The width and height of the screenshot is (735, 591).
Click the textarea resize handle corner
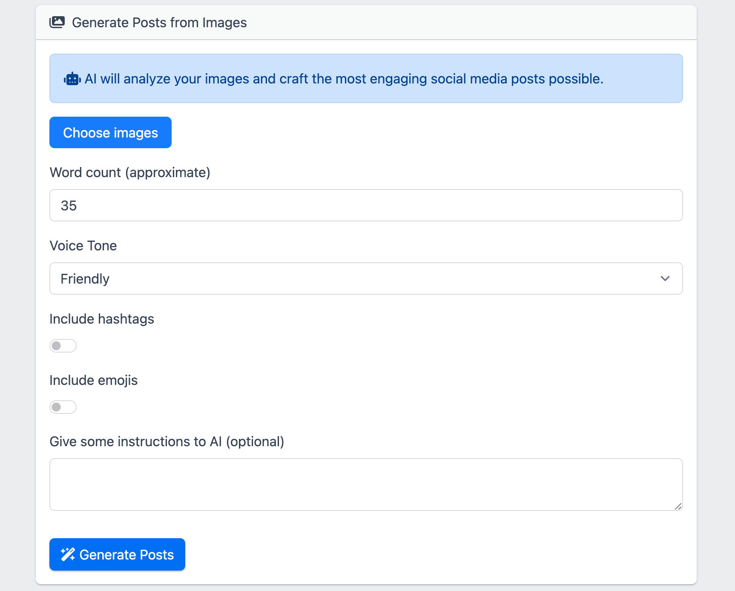(678, 506)
